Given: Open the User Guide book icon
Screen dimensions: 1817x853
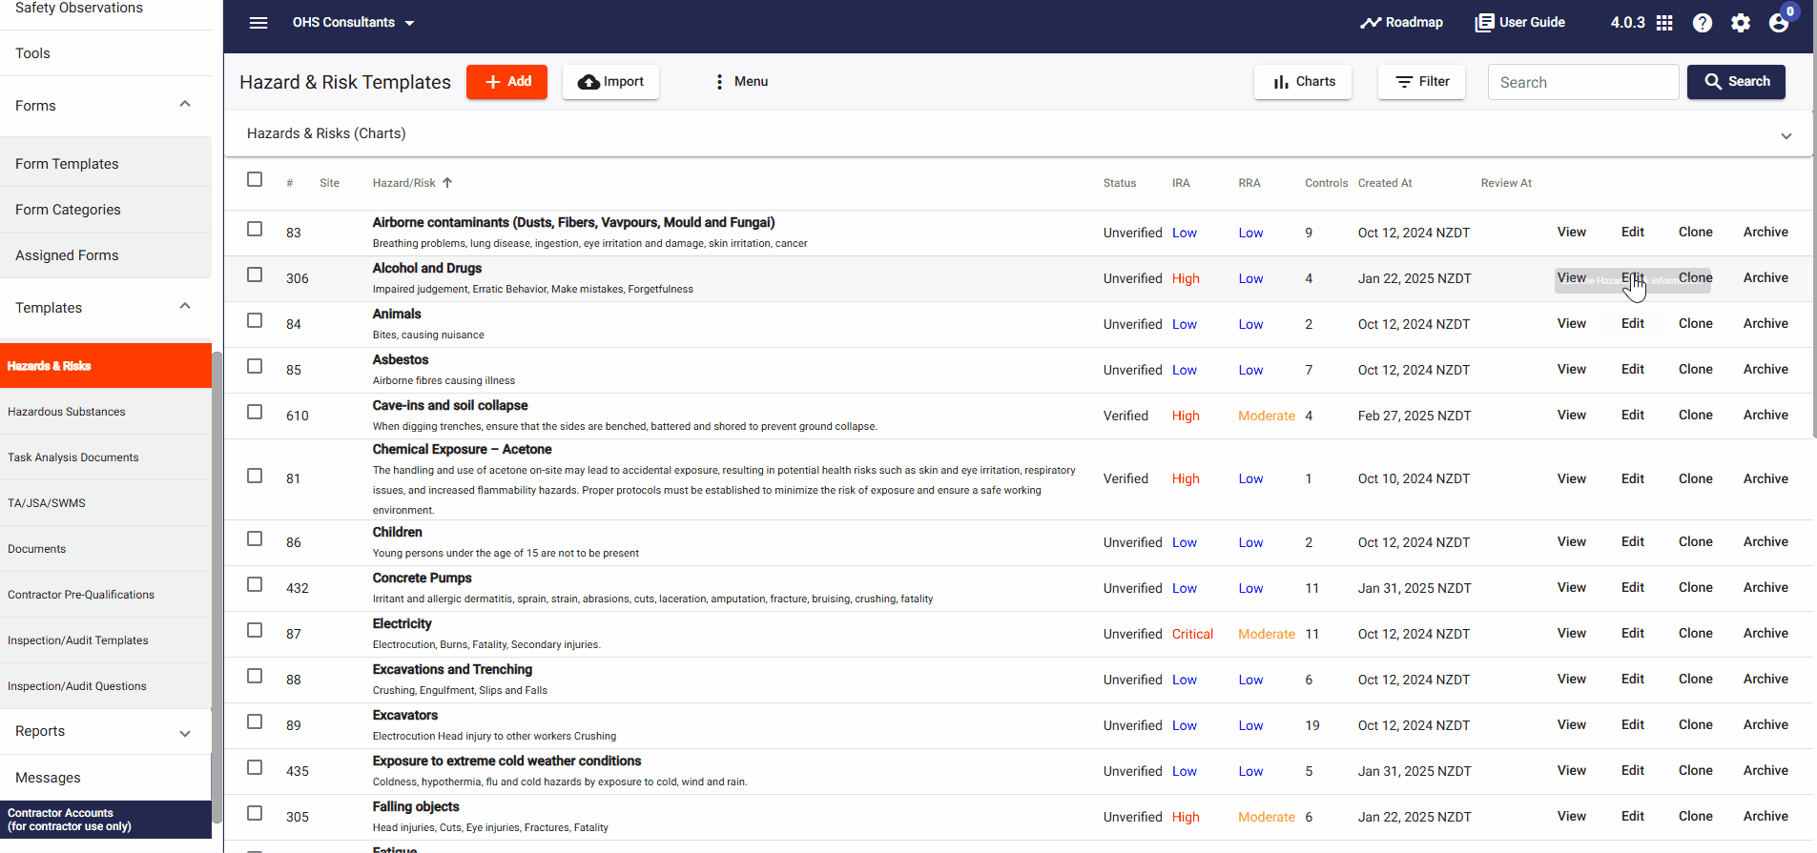Looking at the screenshot, I should tap(1484, 23).
